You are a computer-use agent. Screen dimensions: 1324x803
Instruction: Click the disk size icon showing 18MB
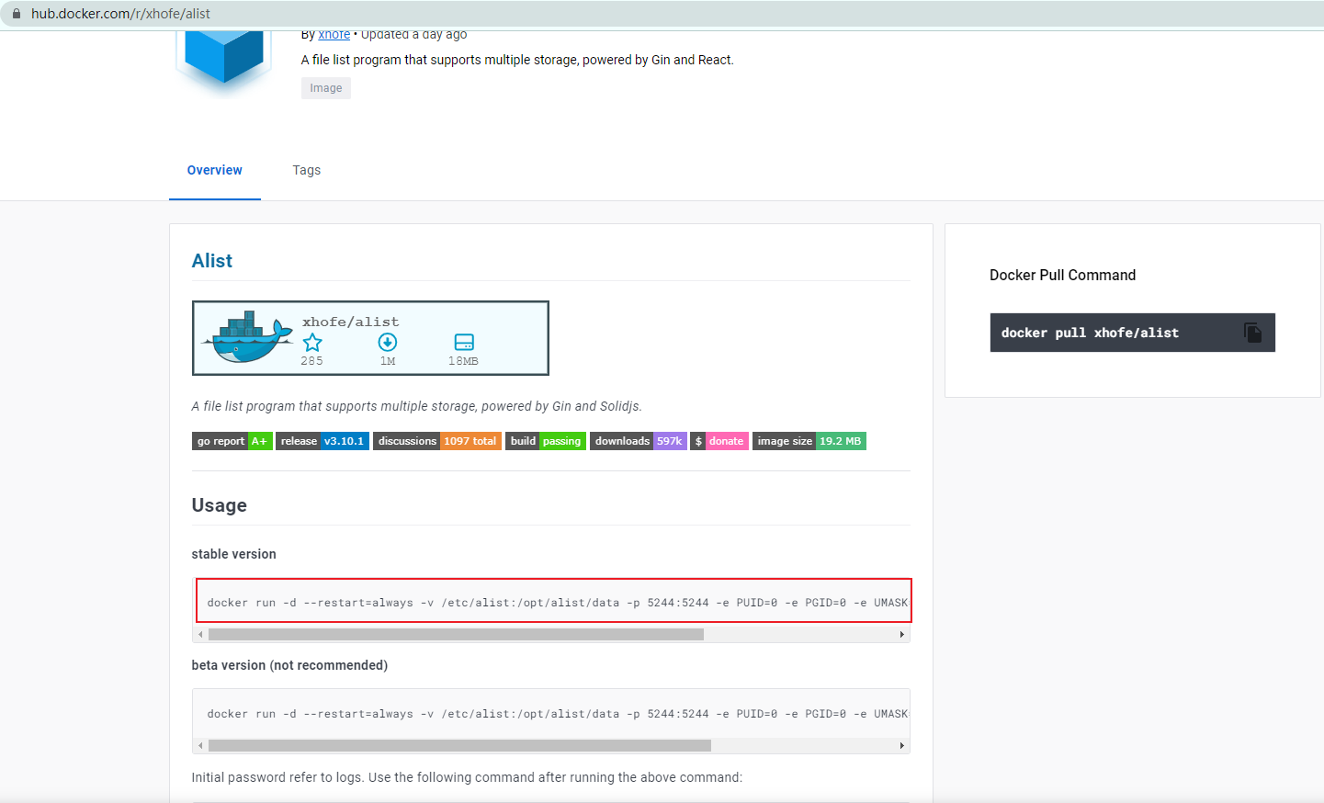pos(464,343)
